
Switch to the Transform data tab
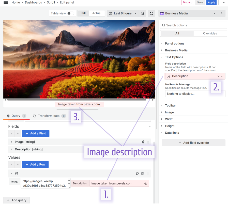click(49, 116)
